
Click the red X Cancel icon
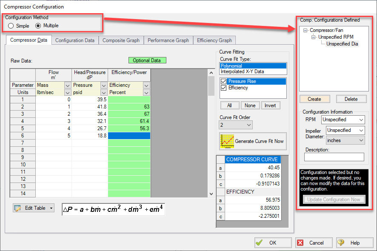[x=300, y=243]
